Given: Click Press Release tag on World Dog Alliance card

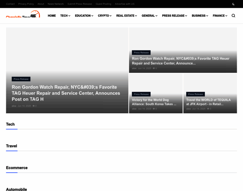Looking at the screenshot, I should pos(141,94).
